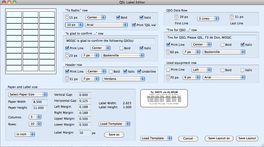Open the 'in inch' units dropdown

tap(25, 134)
